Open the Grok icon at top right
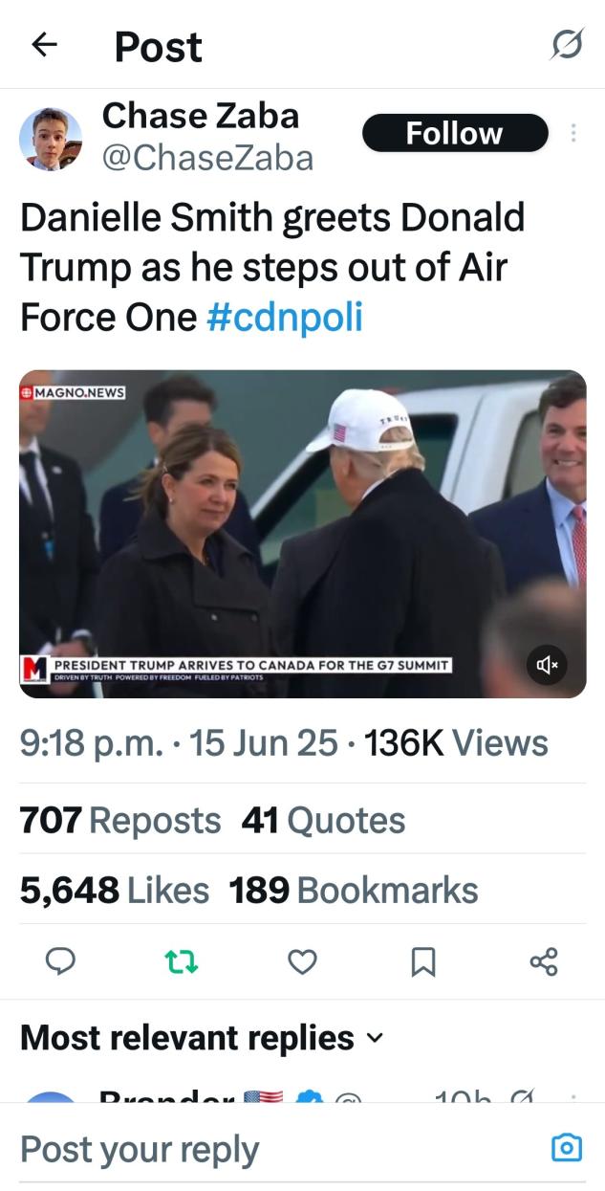 pyautogui.click(x=566, y=45)
